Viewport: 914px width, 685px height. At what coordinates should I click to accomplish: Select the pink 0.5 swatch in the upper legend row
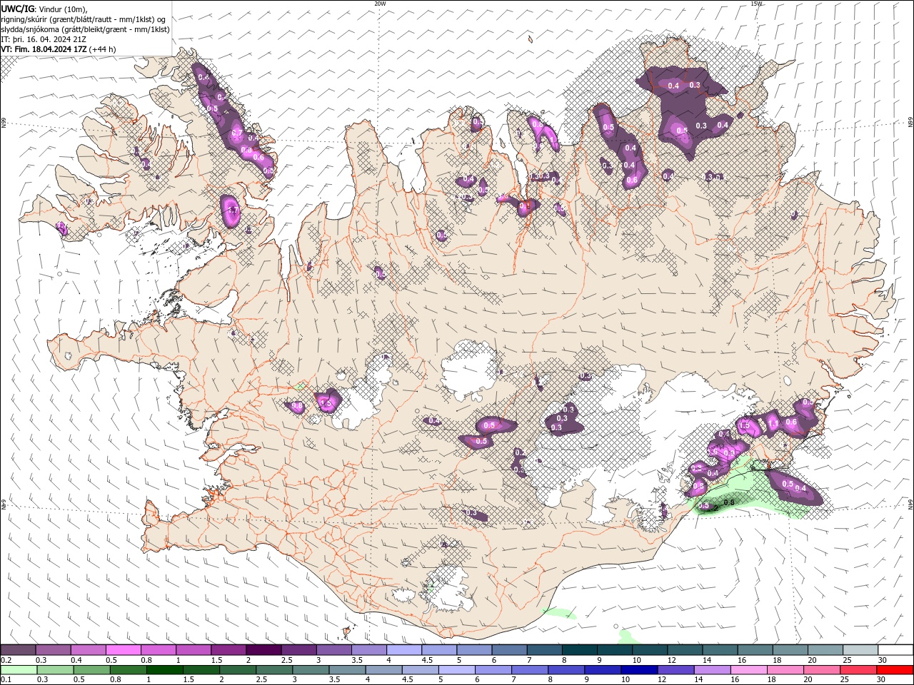click(124, 650)
